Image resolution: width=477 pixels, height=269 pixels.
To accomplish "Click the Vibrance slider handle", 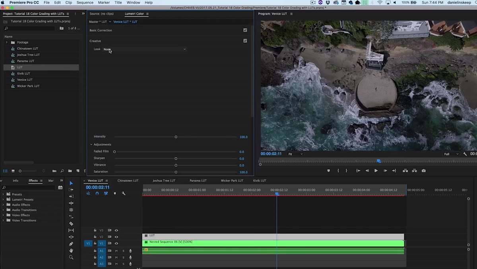I will (176, 165).
